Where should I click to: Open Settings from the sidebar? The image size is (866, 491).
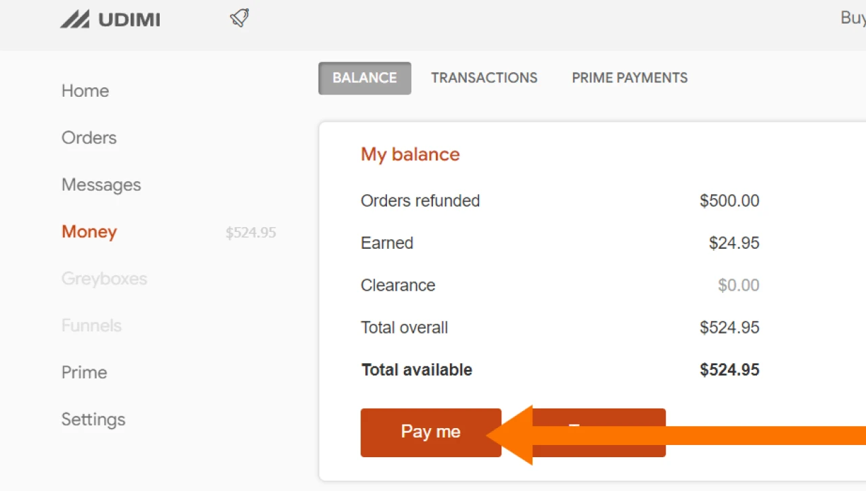[93, 419]
